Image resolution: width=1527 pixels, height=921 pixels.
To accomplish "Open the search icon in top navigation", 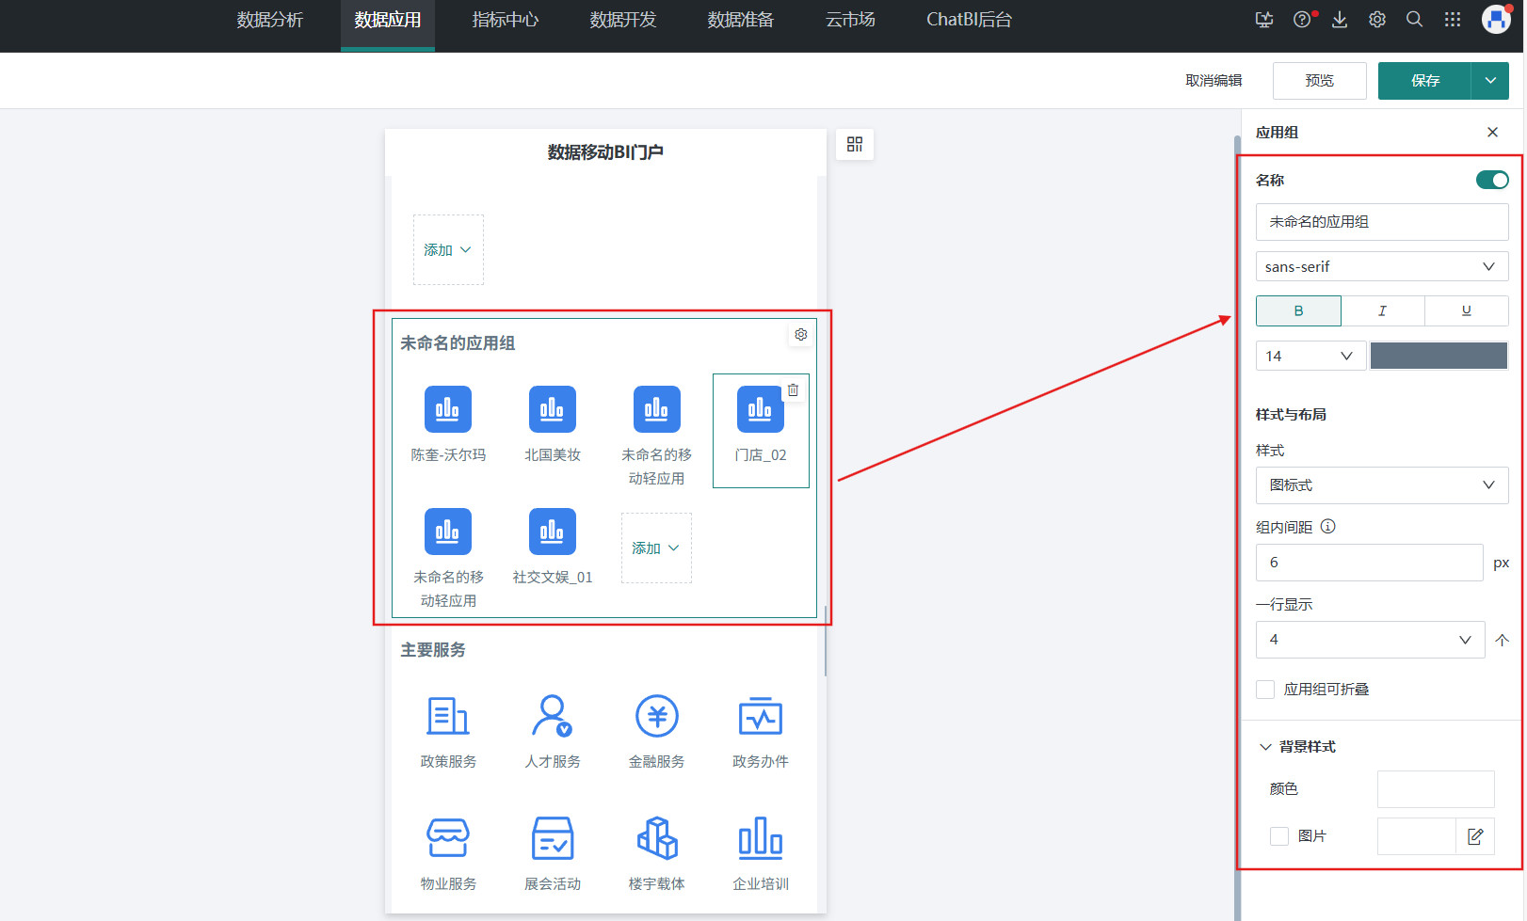I will click(x=1414, y=20).
